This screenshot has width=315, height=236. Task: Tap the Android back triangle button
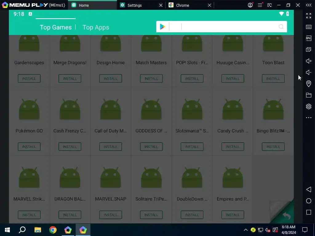[x=309, y=189]
